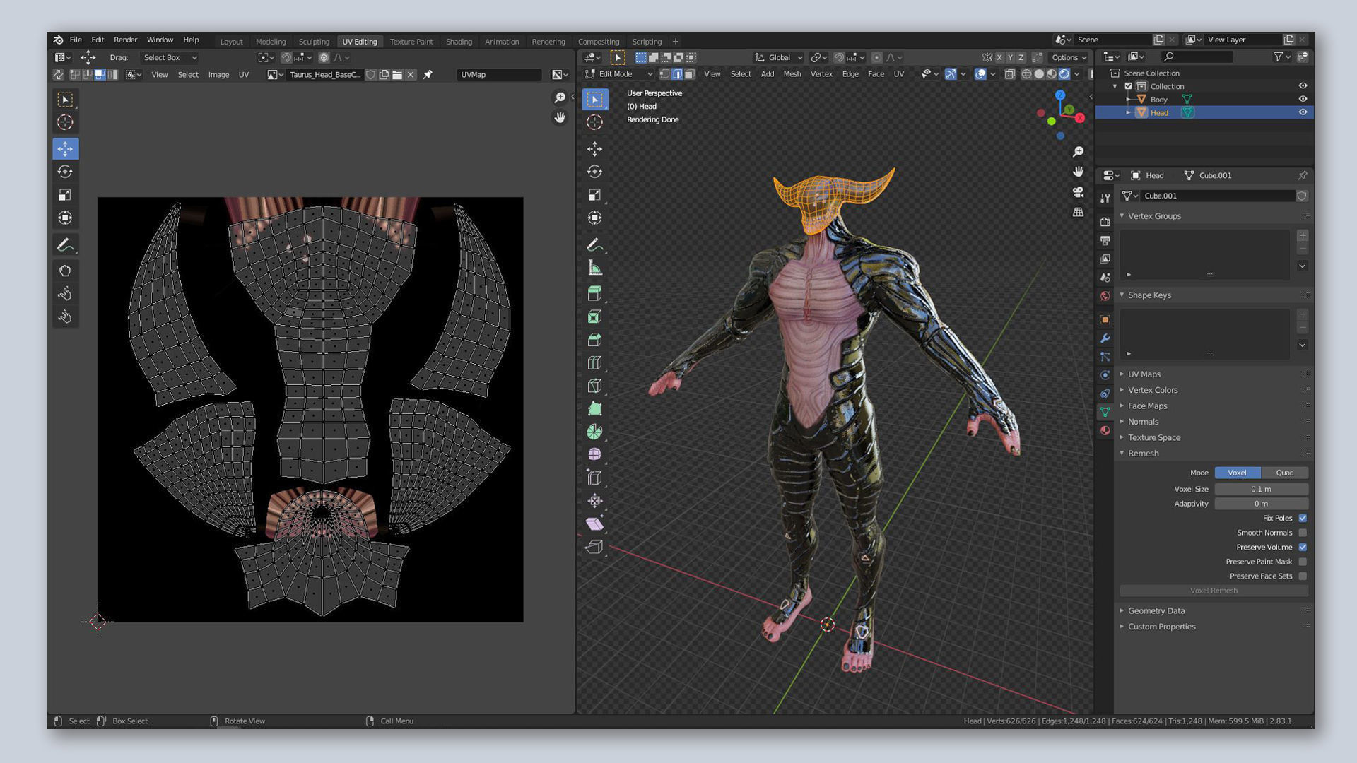
Task: Select the Bevel tool
Action: (x=594, y=340)
